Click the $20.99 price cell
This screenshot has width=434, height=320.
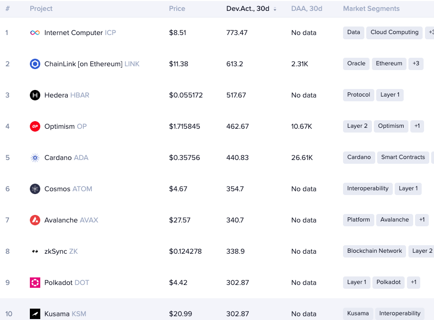coord(181,314)
